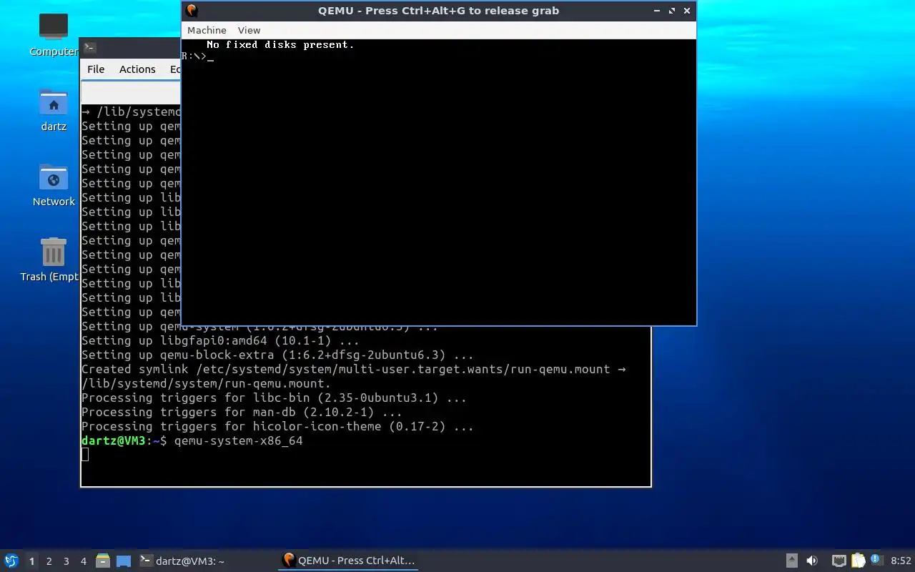Open the clipboard manager tray icon
The height and width of the screenshot is (572, 915).
click(858, 561)
